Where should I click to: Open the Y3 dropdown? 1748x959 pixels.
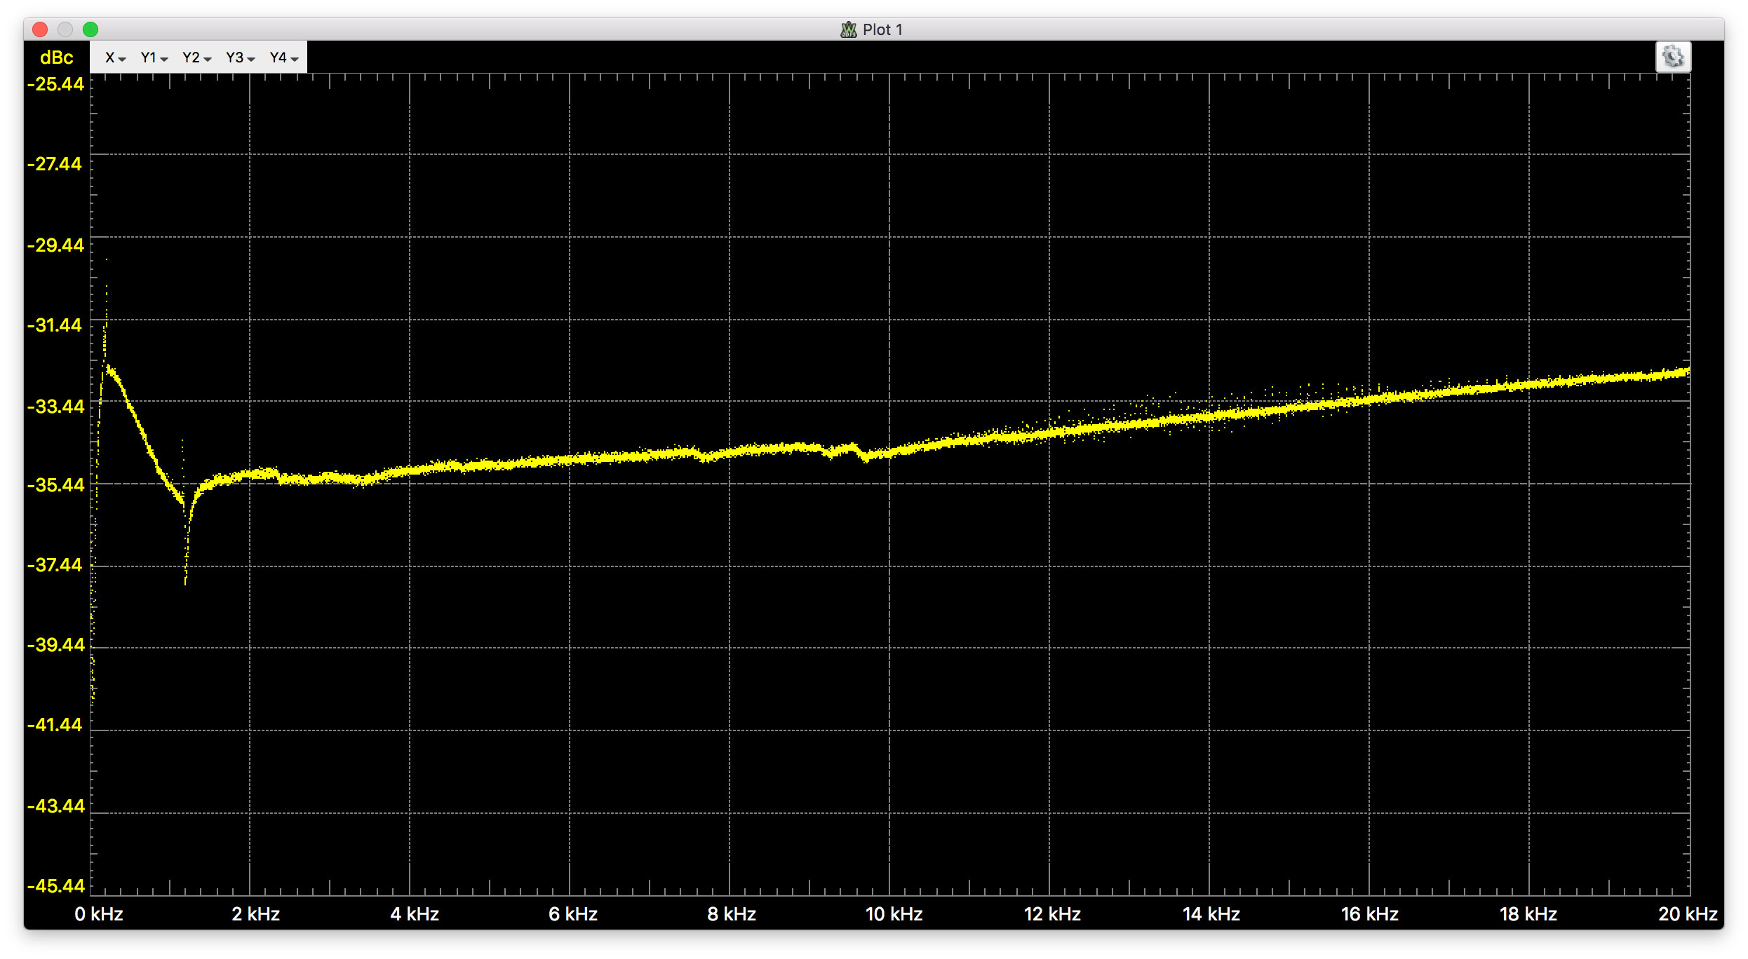coord(238,57)
